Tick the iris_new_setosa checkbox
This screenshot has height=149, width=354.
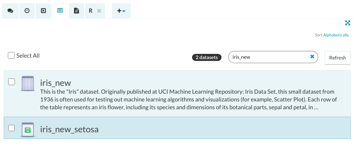click(12, 128)
